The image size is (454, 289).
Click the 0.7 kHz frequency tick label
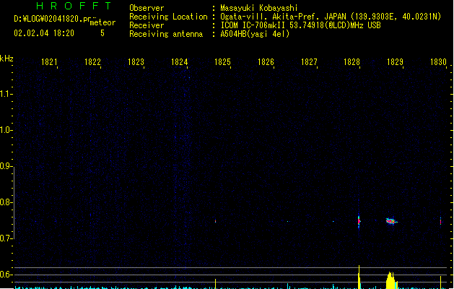(x=6, y=238)
